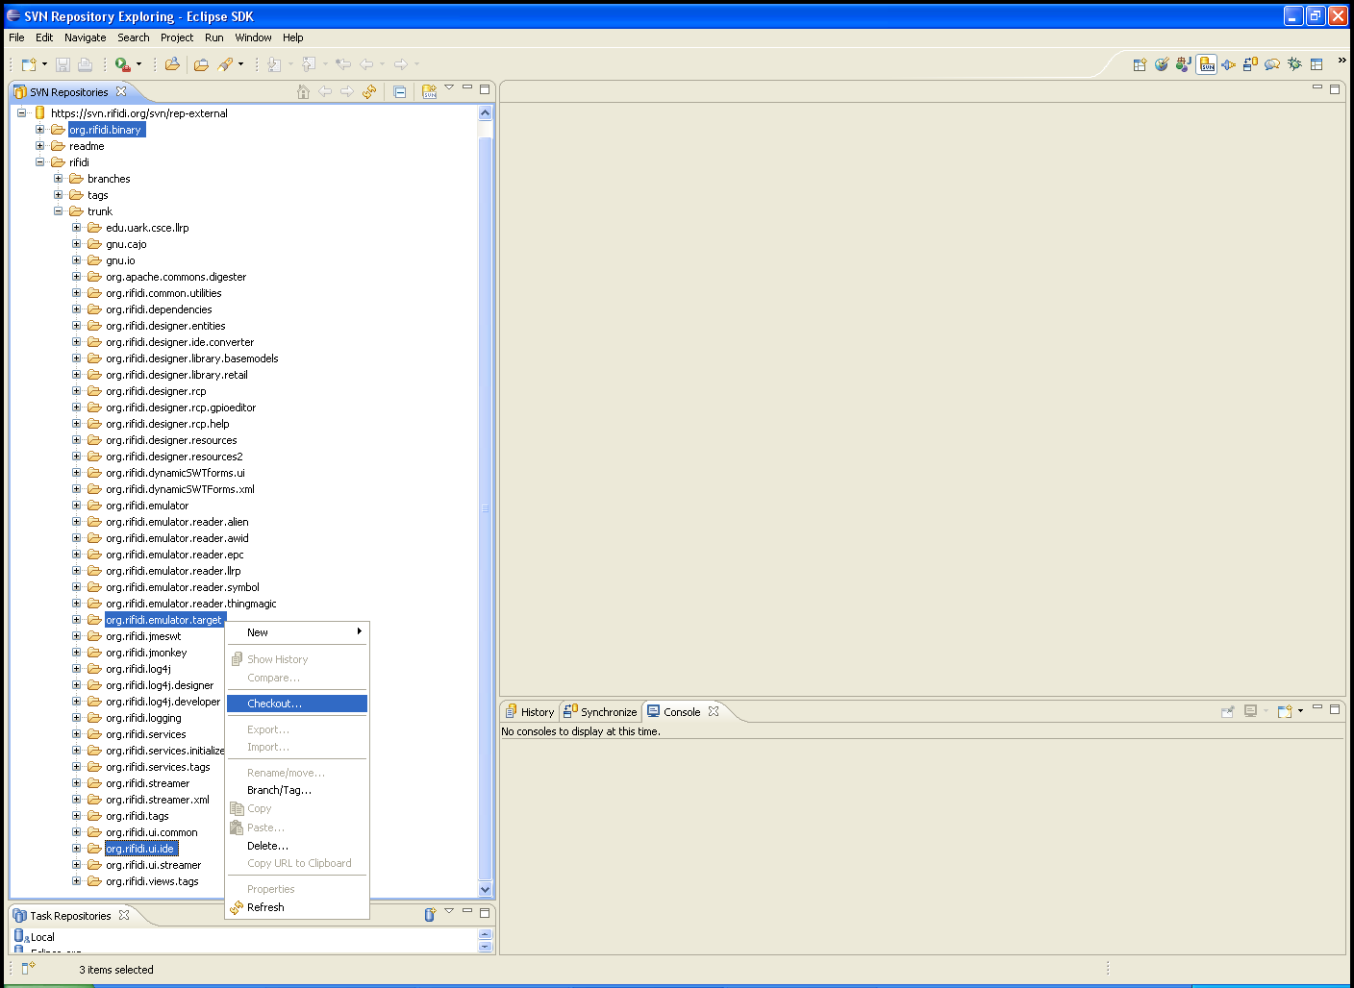
Task: Minimize the Task Repositories view
Action: point(467,911)
